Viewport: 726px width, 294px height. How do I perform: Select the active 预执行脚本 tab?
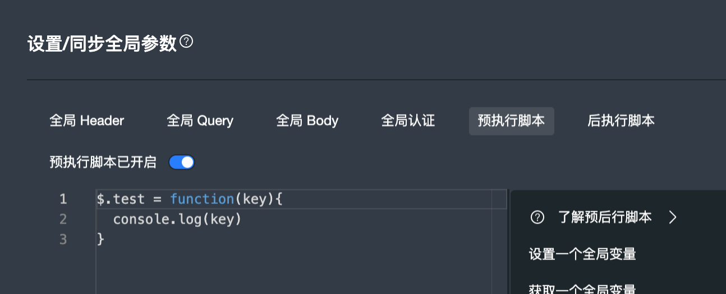pos(512,121)
